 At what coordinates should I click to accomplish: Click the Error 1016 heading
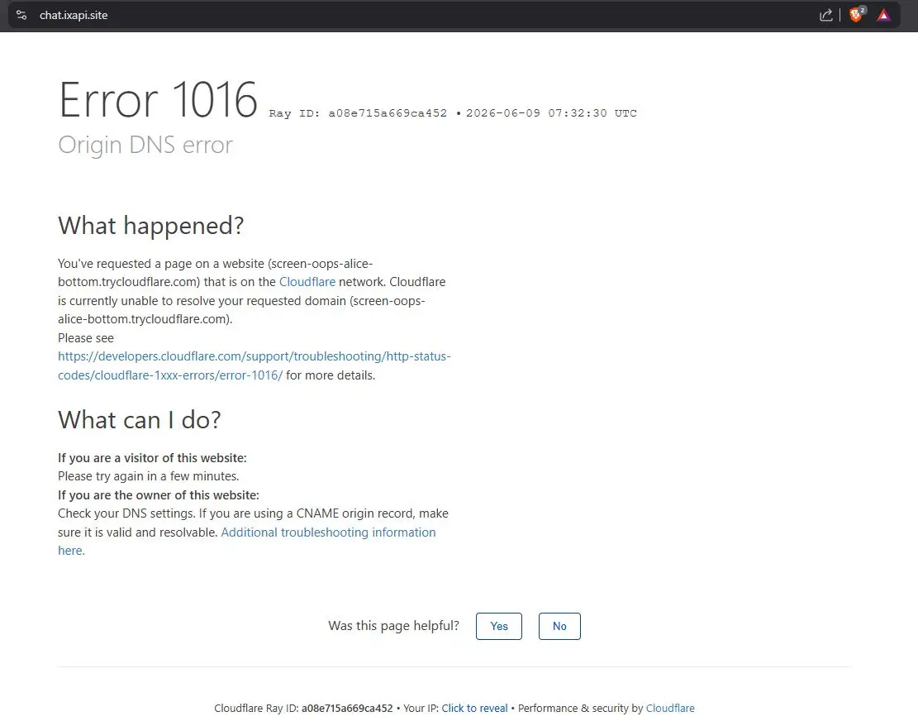tap(158, 100)
